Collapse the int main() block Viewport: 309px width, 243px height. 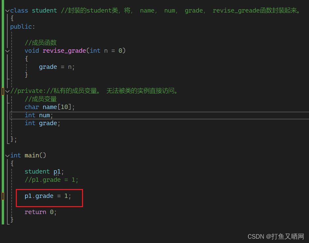coord(8,155)
